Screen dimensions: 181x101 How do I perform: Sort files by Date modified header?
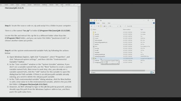pyautogui.click(x=127, y=29)
